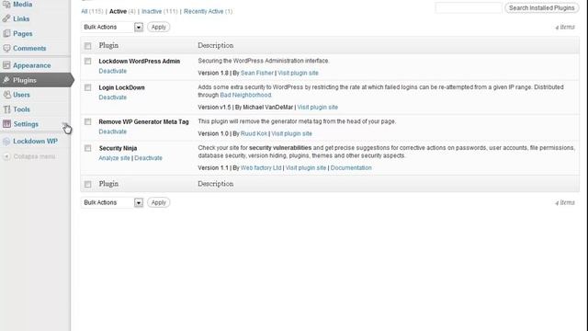Click Search Installed Plugins button

coord(541,8)
